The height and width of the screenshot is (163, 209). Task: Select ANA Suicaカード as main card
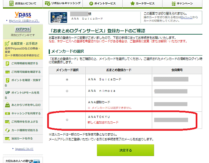[67, 80]
